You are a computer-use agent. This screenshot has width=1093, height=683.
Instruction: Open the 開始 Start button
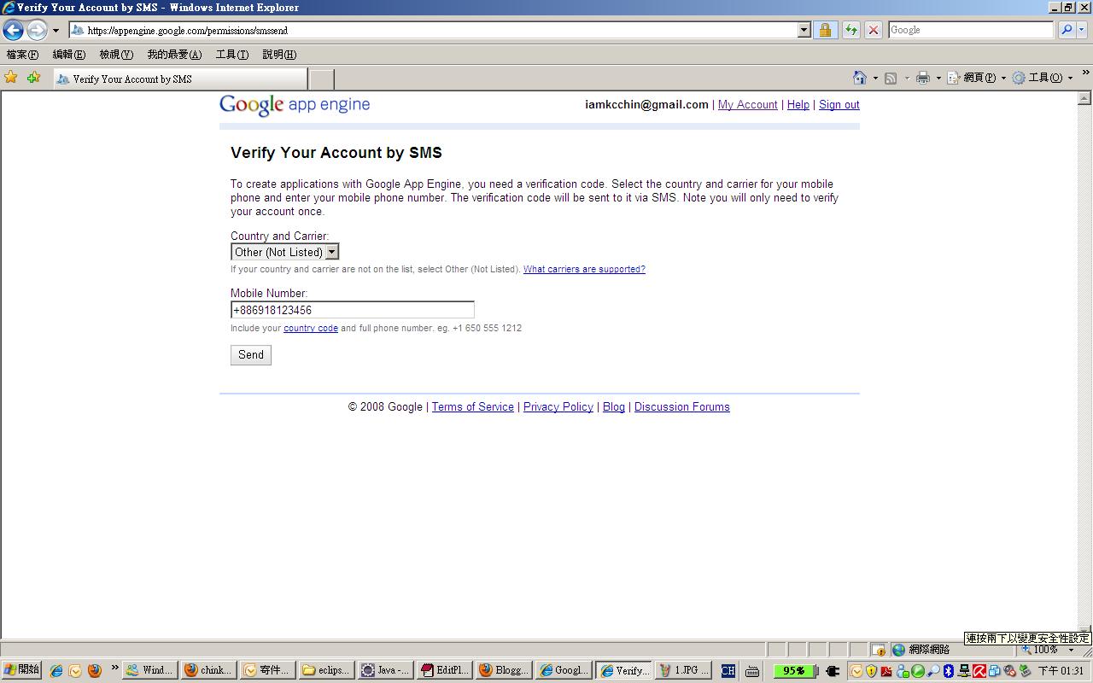point(21,670)
